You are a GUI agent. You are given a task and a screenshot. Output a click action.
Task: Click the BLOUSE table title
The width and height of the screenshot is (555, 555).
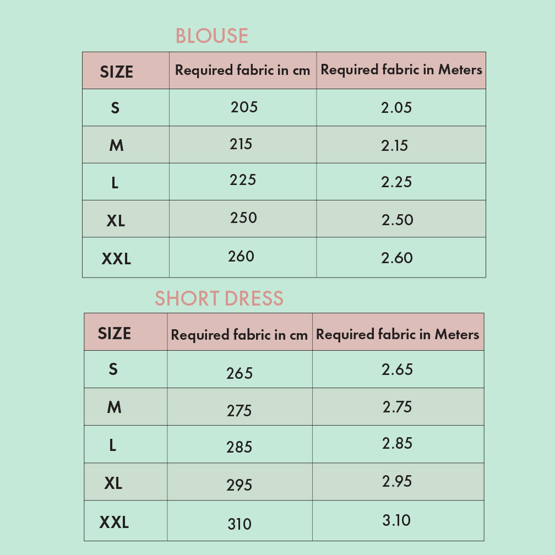pyautogui.click(x=211, y=36)
